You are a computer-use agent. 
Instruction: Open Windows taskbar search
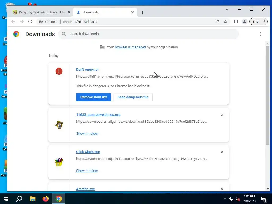(19, 199)
